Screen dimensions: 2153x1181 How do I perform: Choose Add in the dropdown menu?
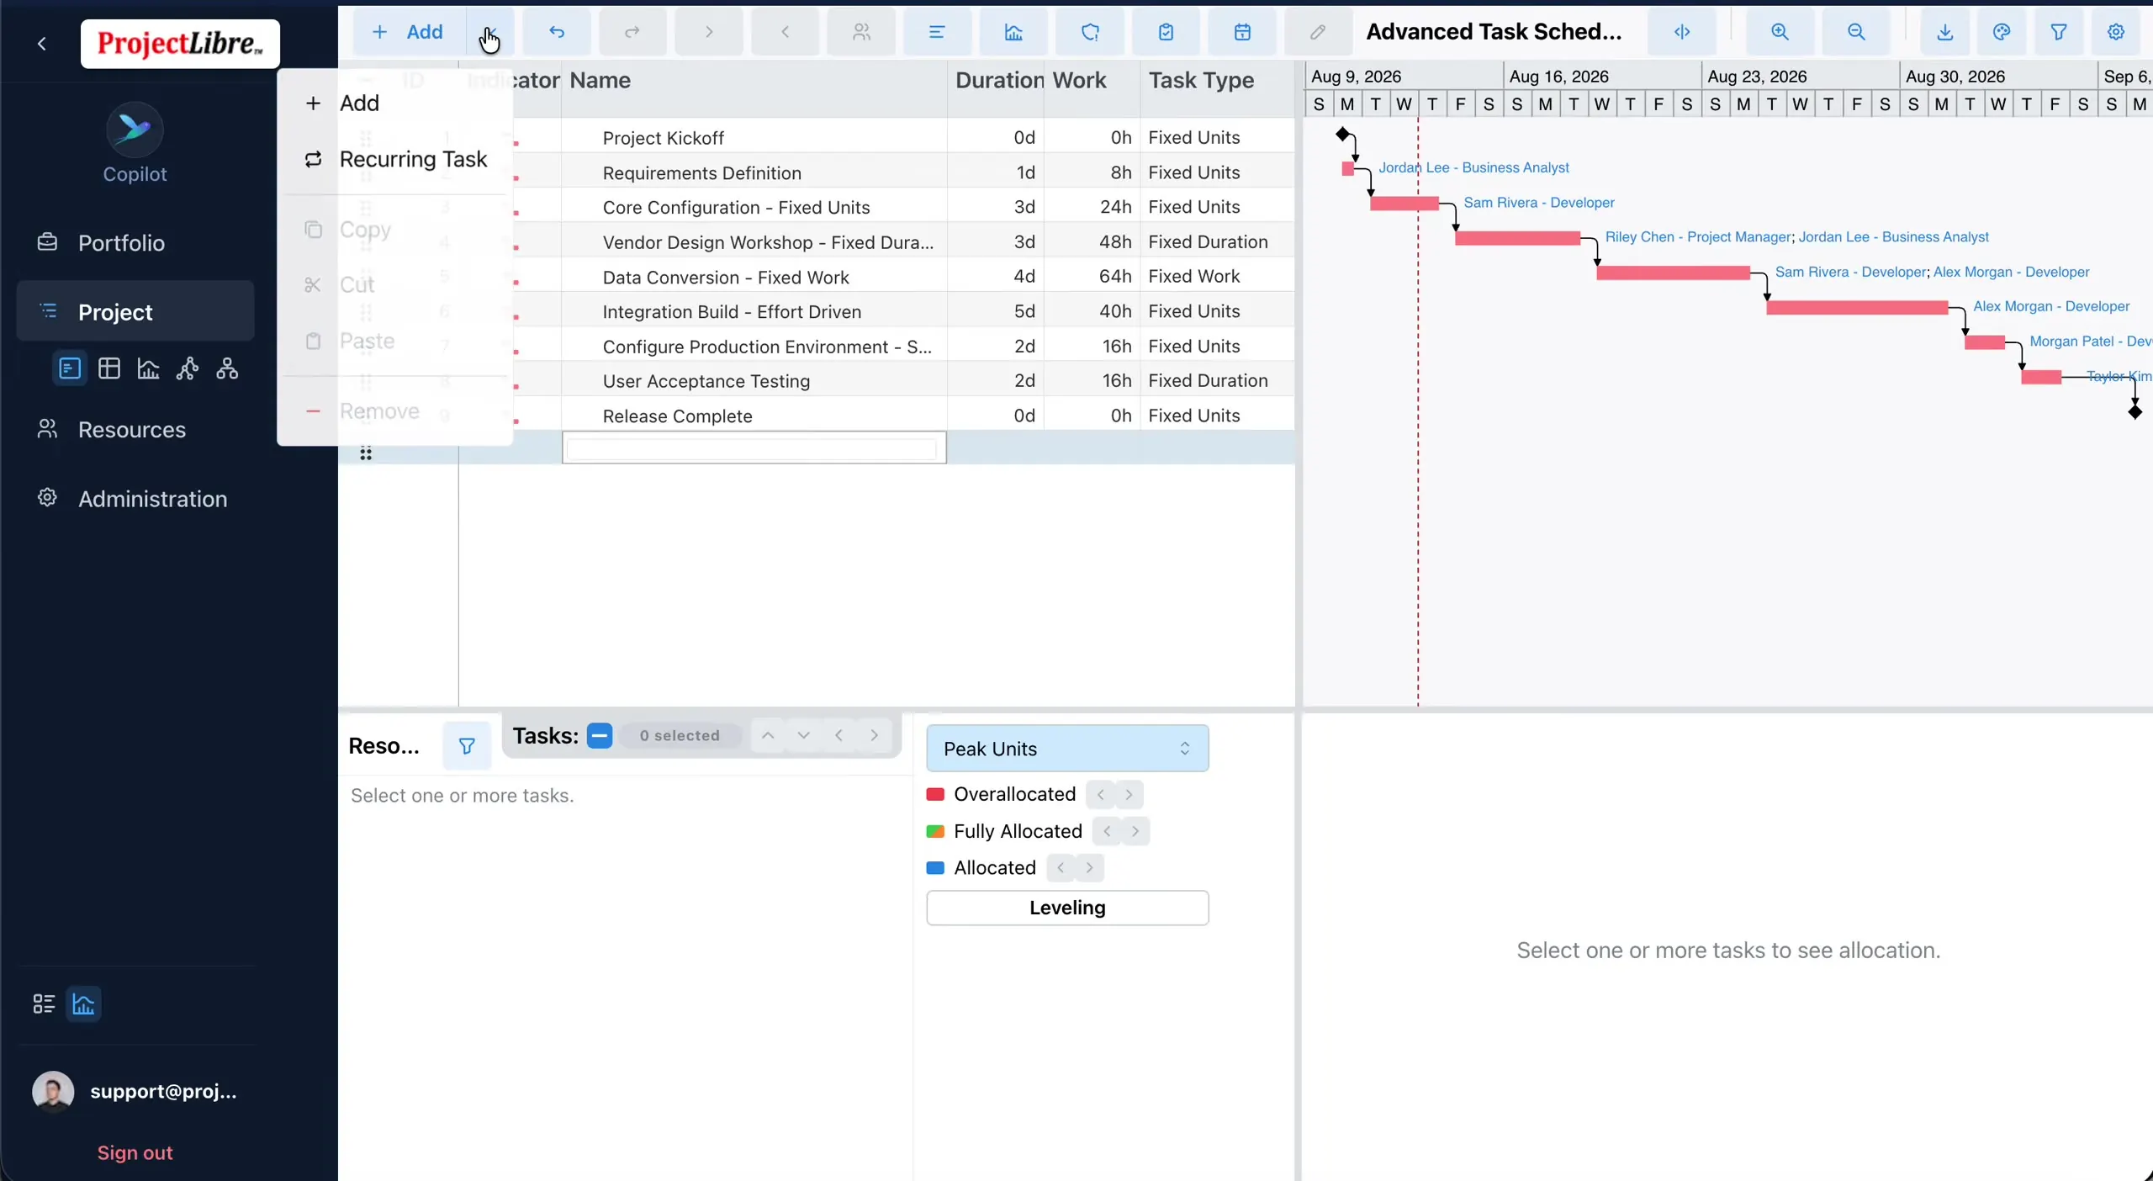tap(395, 103)
